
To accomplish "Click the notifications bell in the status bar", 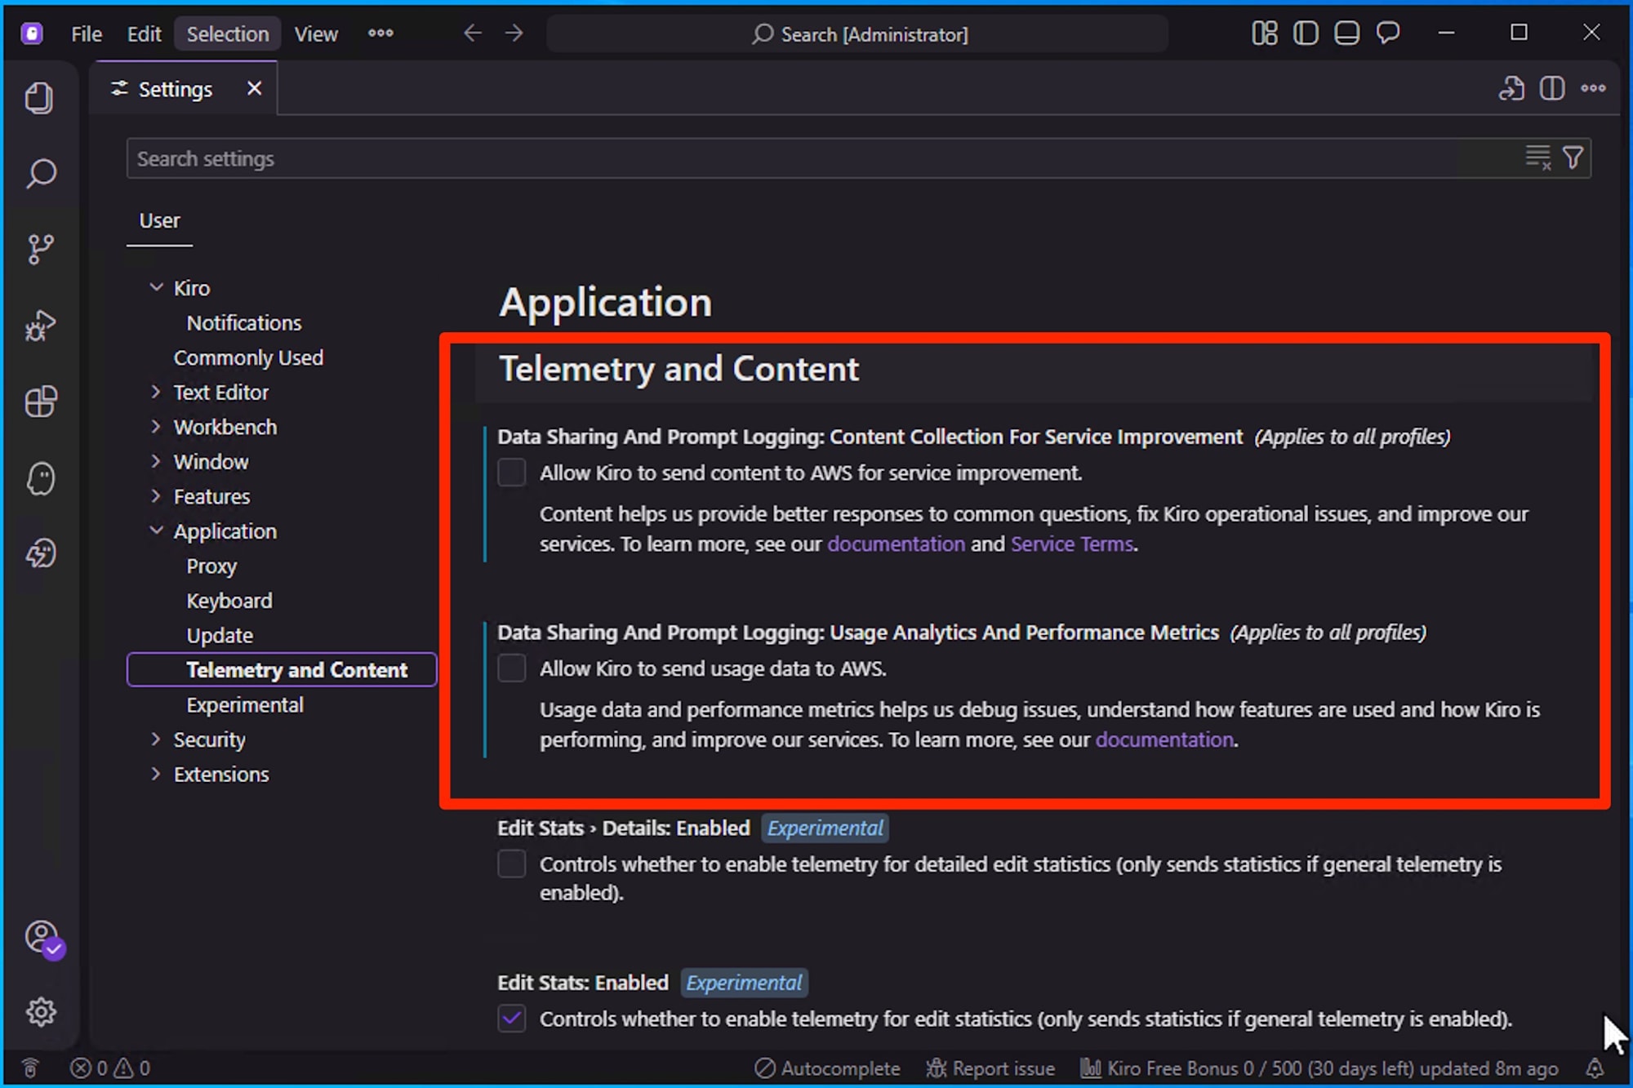I will [x=1594, y=1068].
